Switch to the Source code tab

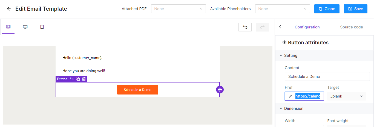pyautogui.click(x=352, y=27)
